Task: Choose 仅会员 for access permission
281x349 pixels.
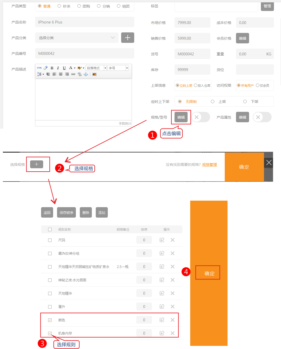Action: [257, 85]
